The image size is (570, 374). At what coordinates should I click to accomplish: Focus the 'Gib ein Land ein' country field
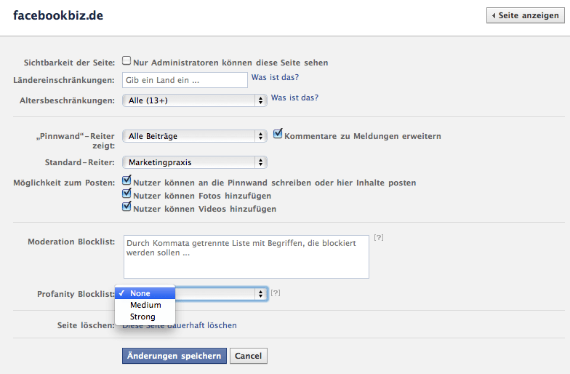pos(185,80)
